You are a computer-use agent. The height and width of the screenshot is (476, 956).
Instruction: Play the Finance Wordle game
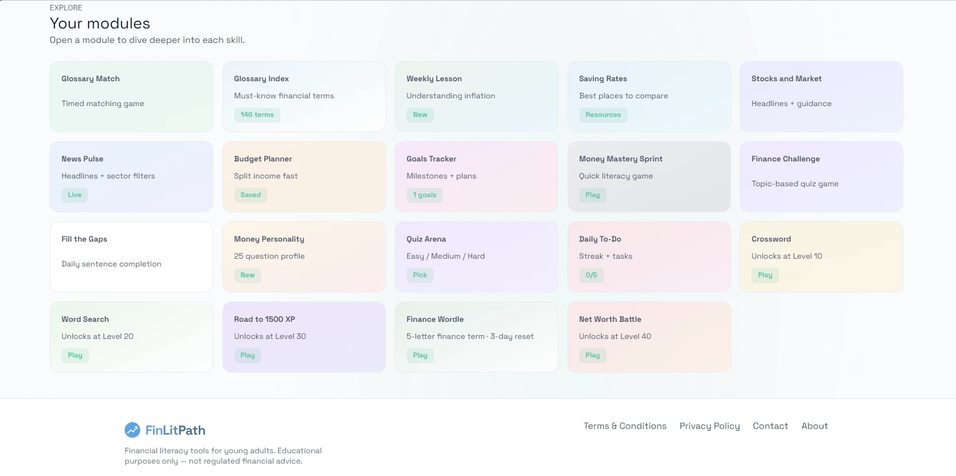[x=420, y=355]
